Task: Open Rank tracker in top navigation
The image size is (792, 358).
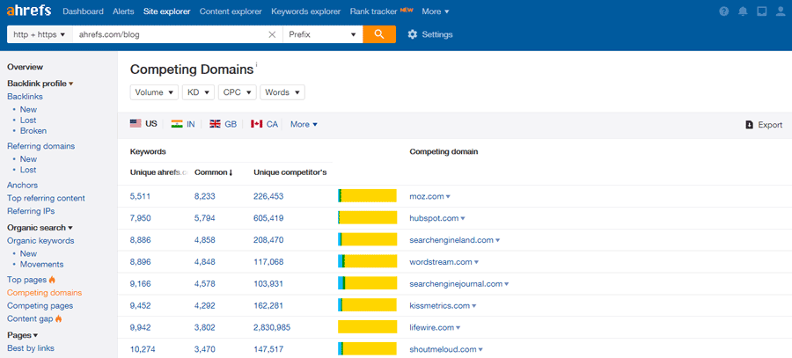Action: 373,11
